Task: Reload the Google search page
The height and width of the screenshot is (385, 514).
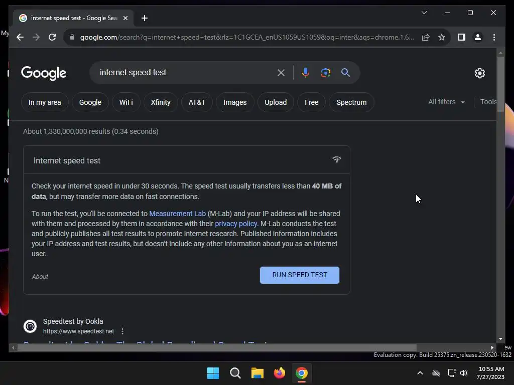Action: [x=52, y=37]
